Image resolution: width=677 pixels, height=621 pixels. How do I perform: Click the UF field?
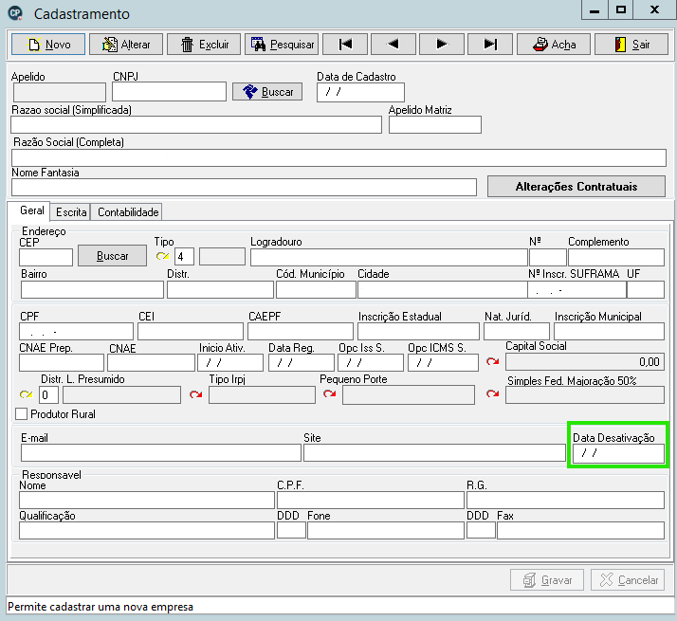point(646,290)
